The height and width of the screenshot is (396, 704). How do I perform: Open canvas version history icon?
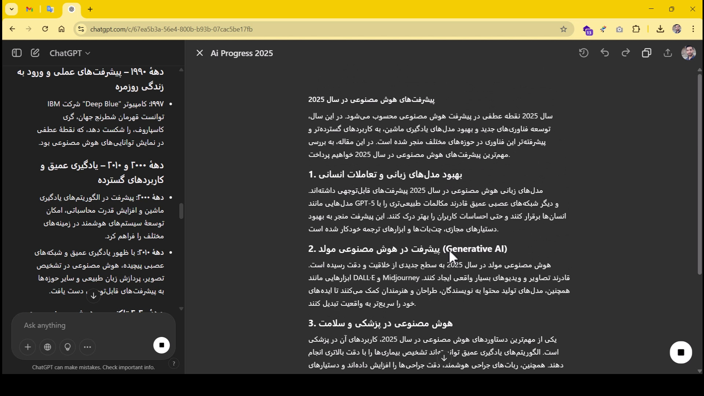coord(584,53)
